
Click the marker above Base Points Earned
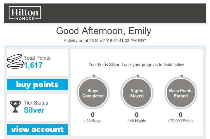[x=181, y=76]
